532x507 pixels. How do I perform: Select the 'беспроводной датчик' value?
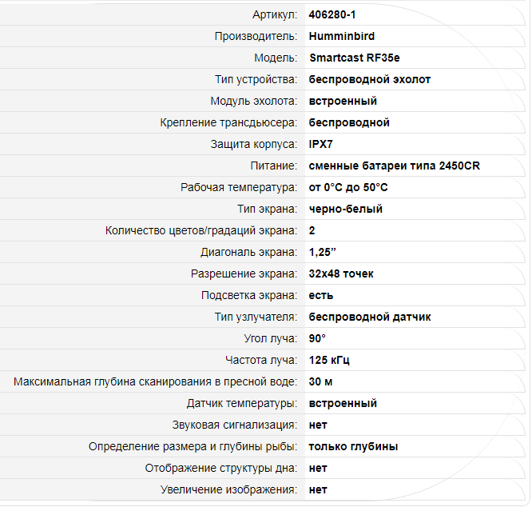click(x=370, y=317)
